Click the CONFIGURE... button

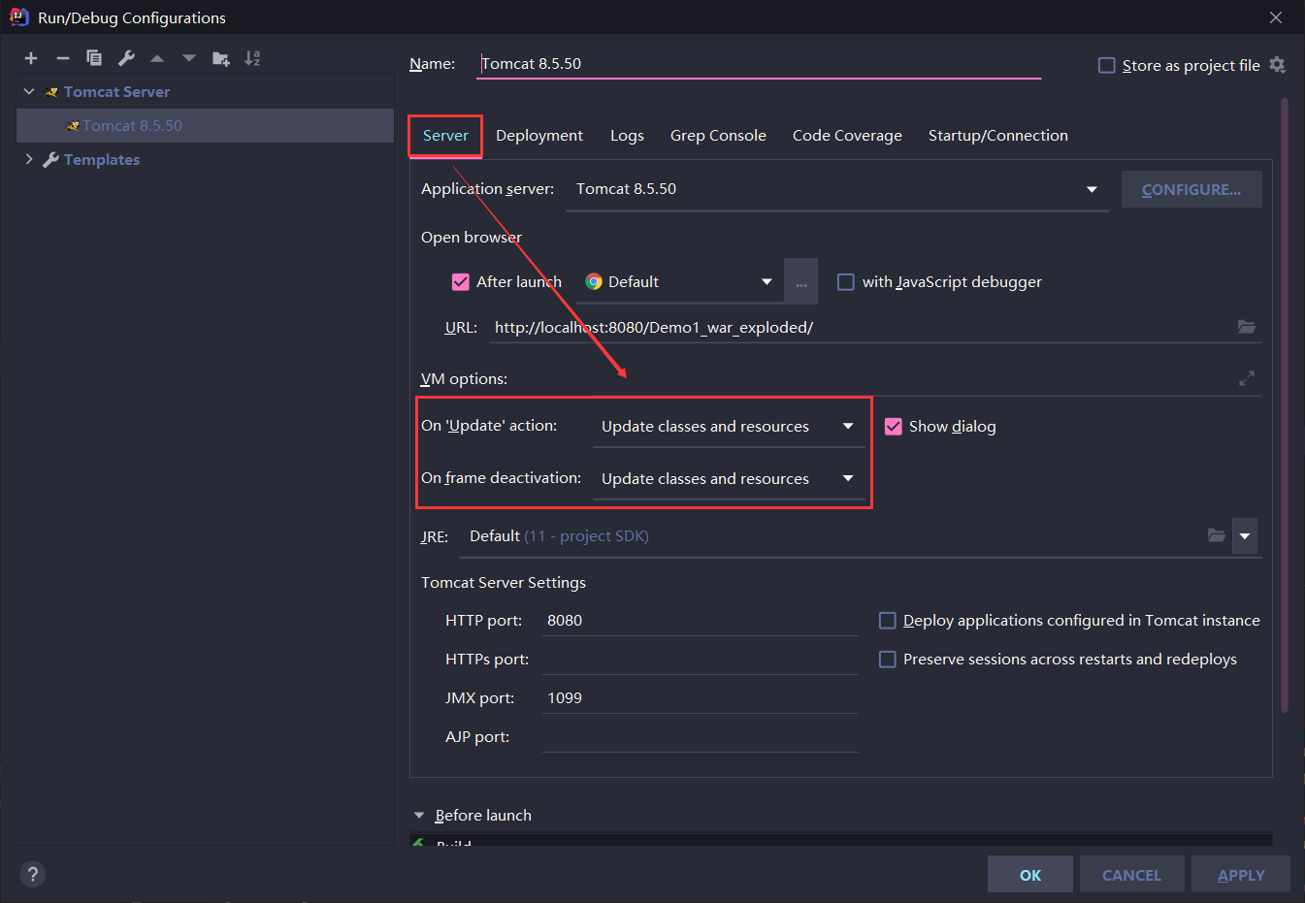1191,189
